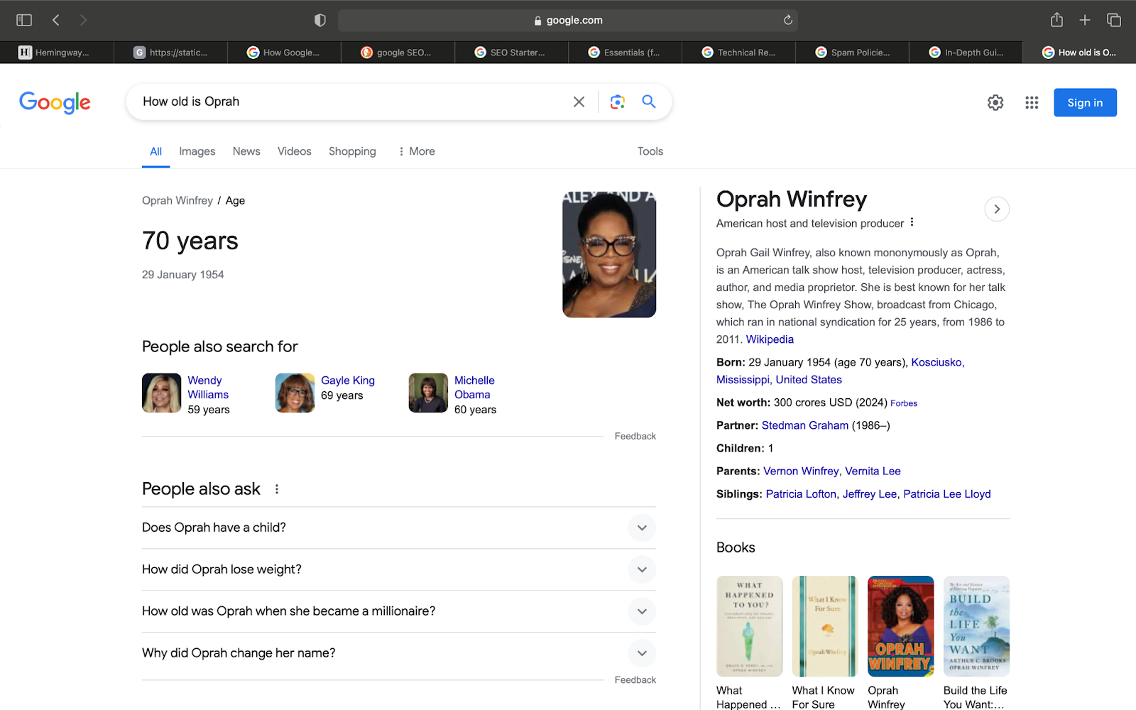The height and width of the screenshot is (710, 1136).
Task: Open the Wikipedia link
Action: pos(770,339)
